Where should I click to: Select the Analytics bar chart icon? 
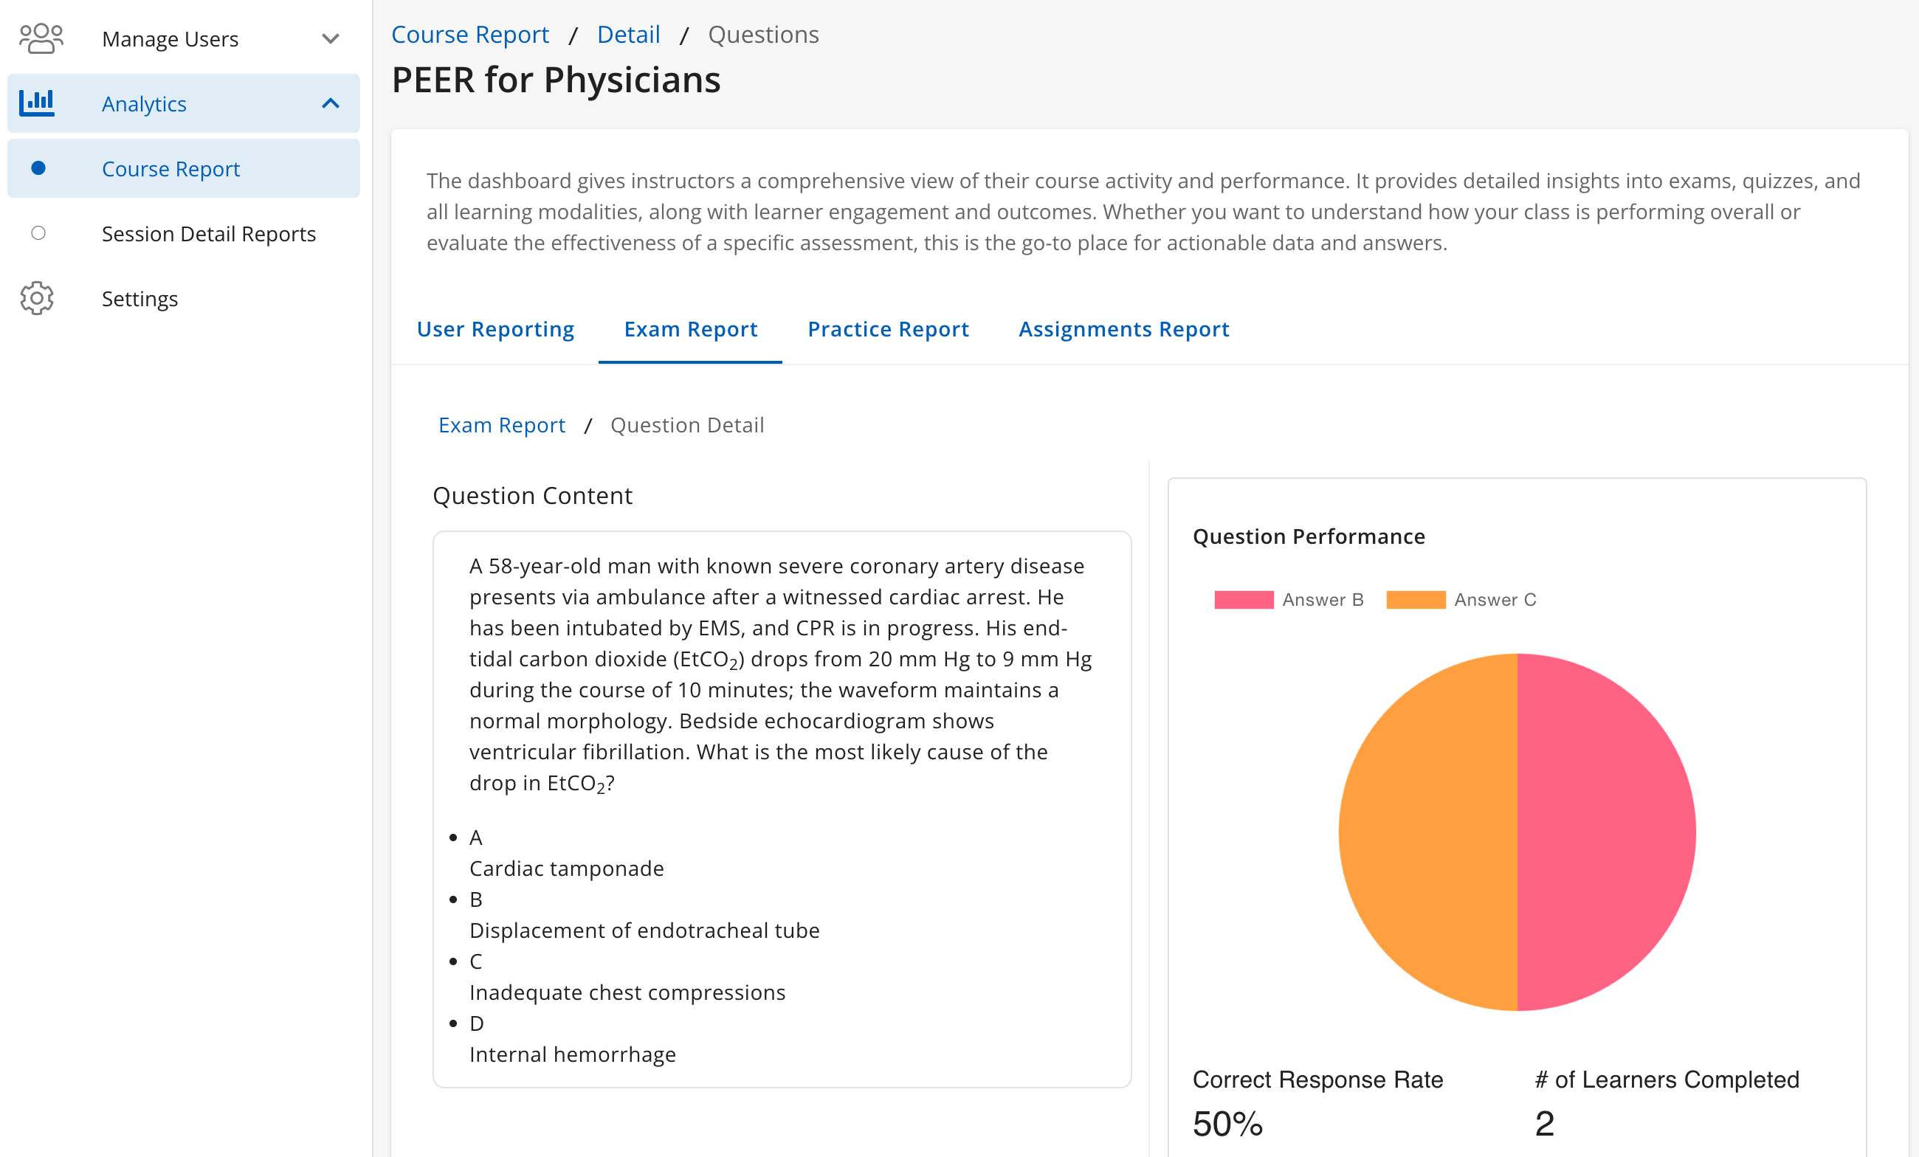pos(37,102)
